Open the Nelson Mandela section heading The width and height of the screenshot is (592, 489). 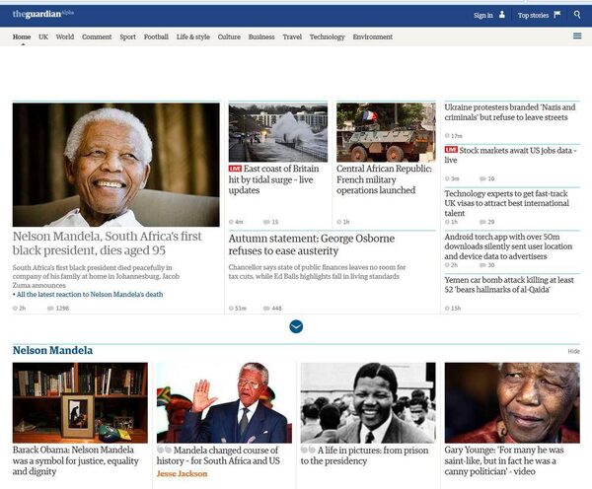[52, 351]
